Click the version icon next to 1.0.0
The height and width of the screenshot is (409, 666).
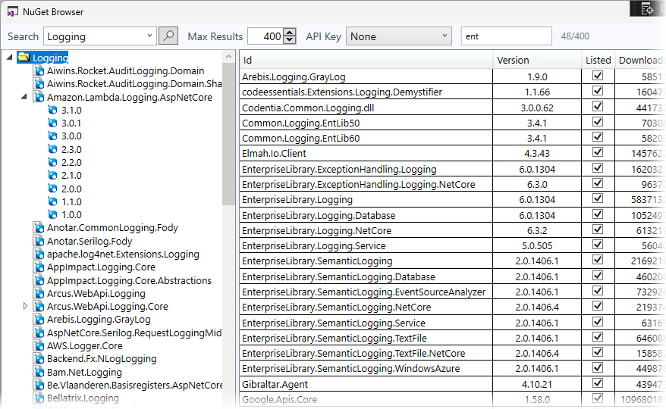[x=52, y=214]
